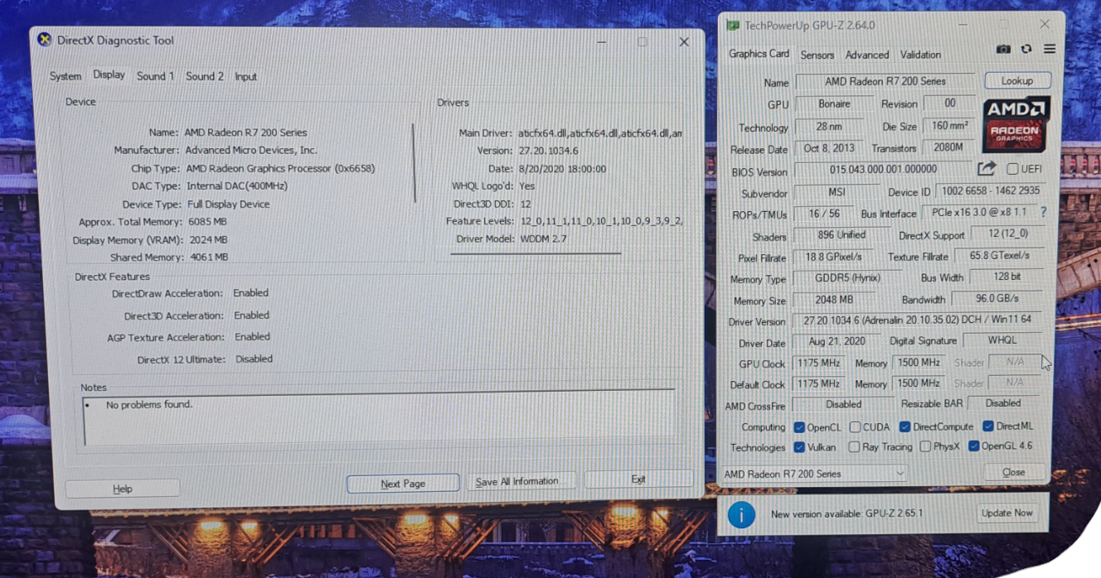Toggle the OpenGL 4.6 checkbox
1101x578 pixels.
pyautogui.click(x=974, y=446)
